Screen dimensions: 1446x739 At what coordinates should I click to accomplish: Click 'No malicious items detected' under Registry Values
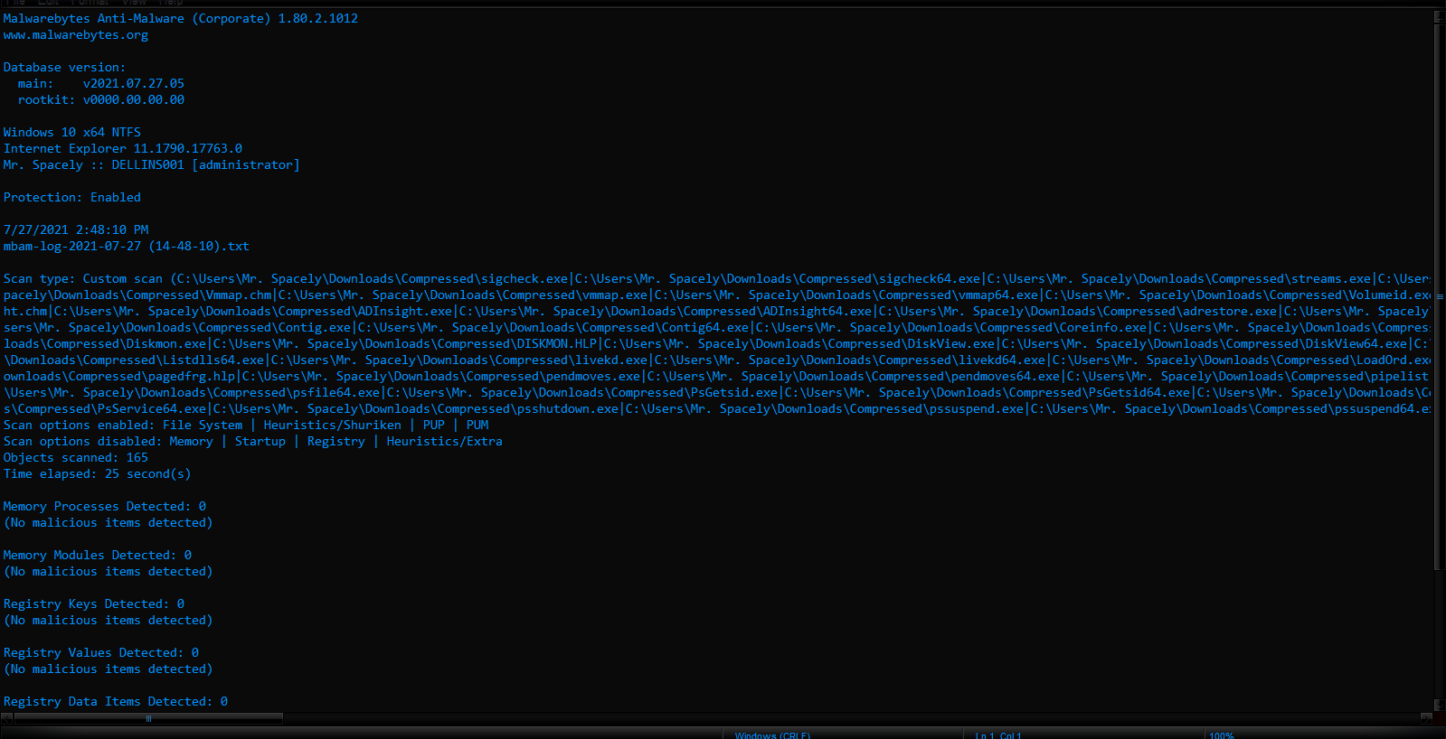tap(109, 669)
